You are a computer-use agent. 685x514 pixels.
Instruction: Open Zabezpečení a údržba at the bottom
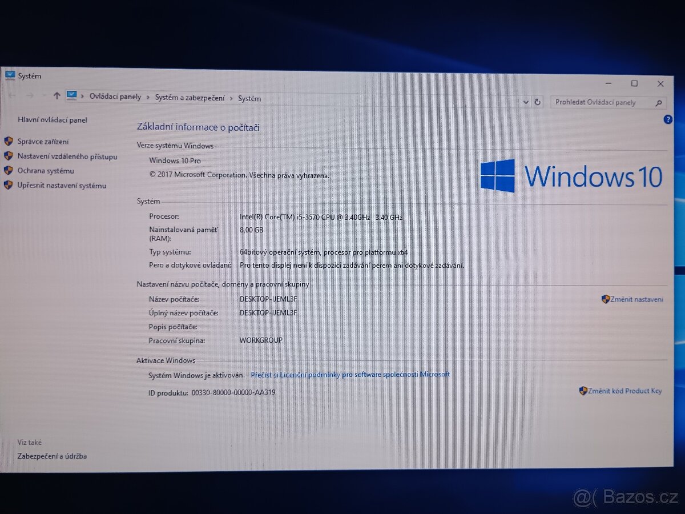53,456
